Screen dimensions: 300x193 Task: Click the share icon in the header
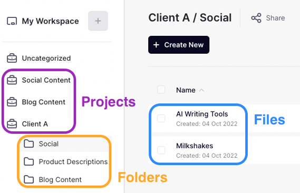click(256, 18)
